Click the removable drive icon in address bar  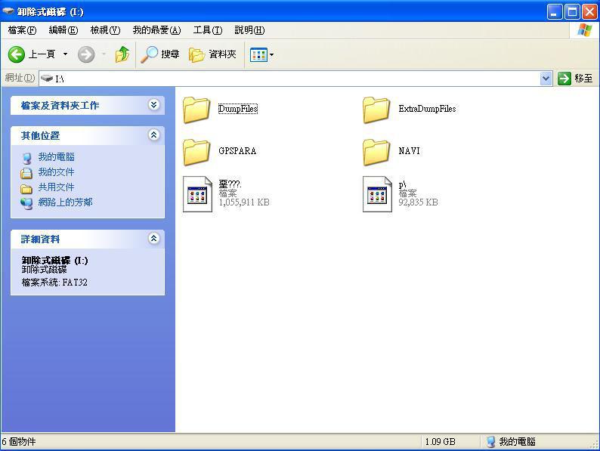click(47, 79)
